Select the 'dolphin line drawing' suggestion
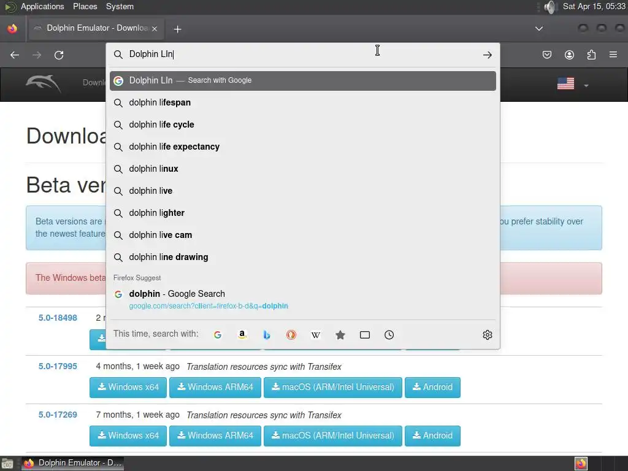Viewport: 628px width, 471px height. 303,257
